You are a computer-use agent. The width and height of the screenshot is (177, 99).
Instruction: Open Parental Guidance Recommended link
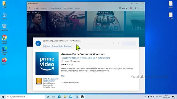(x=51, y=80)
